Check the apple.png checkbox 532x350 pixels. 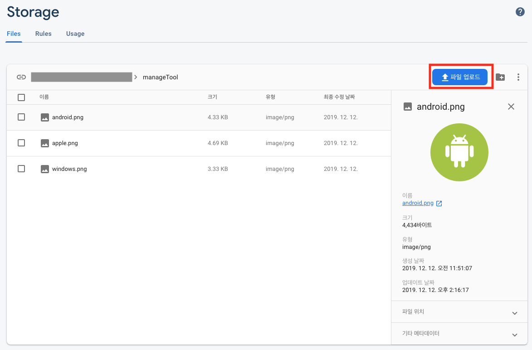click(x=21, y=143)
